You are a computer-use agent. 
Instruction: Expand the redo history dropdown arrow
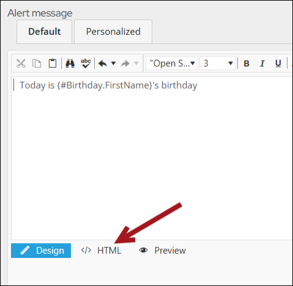pos(136,64)
